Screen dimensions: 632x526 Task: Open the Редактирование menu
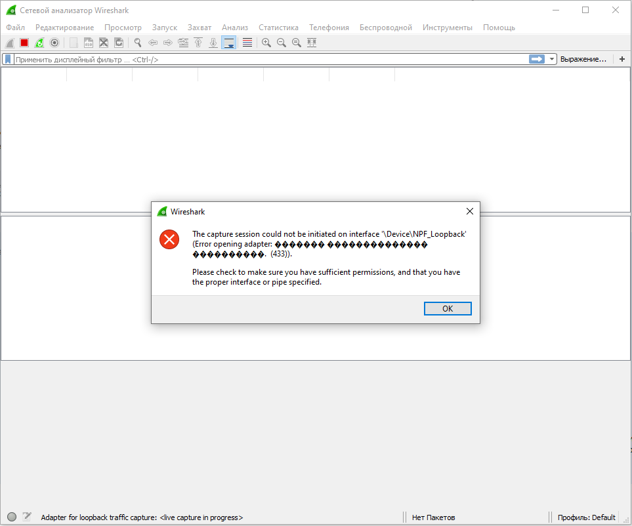(64, 28)
